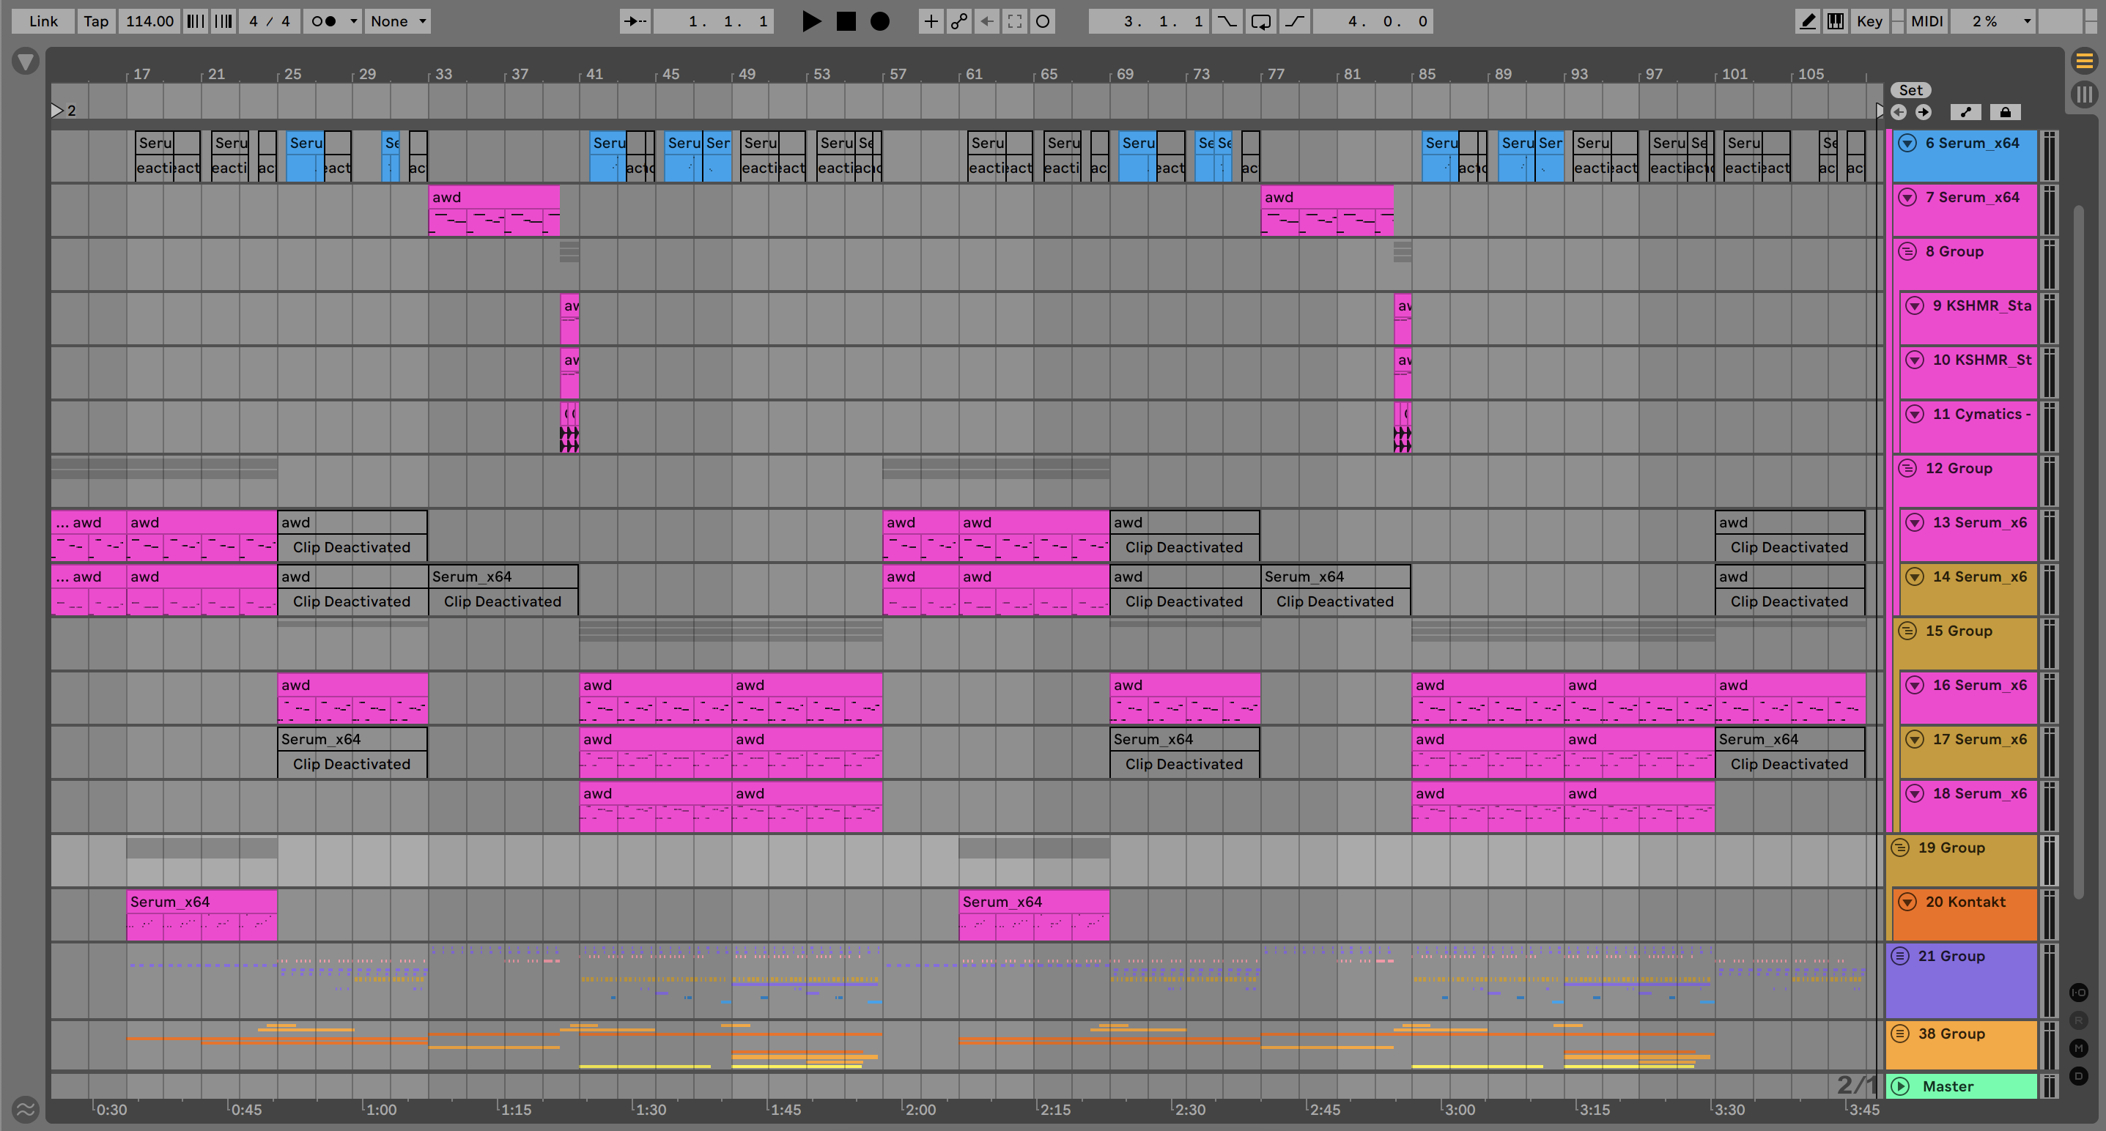The width and height of the screenshot is (2106, 1131).
Task: Click the locator 2 marker in scrub area
Action: point(57,111)
